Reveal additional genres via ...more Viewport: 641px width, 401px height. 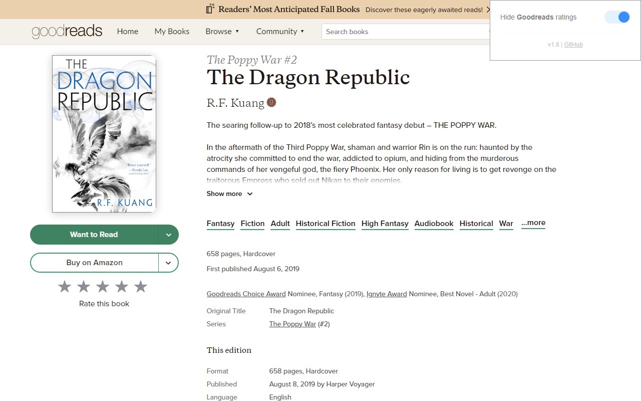(x=533, y=223)
